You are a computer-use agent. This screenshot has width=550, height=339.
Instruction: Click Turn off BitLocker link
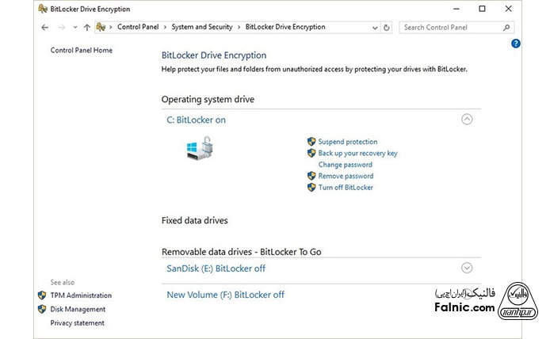(345, 188)
